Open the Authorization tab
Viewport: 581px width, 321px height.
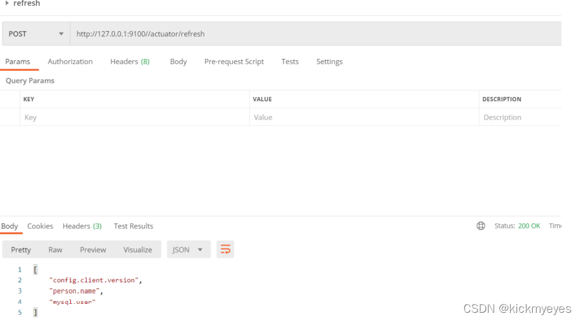[70, 61]
